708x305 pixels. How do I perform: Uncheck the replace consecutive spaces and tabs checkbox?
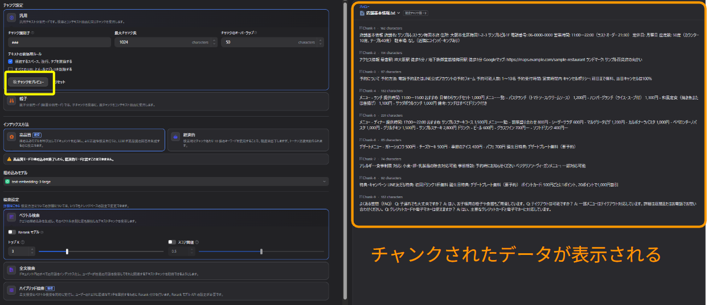coord(10,61)
